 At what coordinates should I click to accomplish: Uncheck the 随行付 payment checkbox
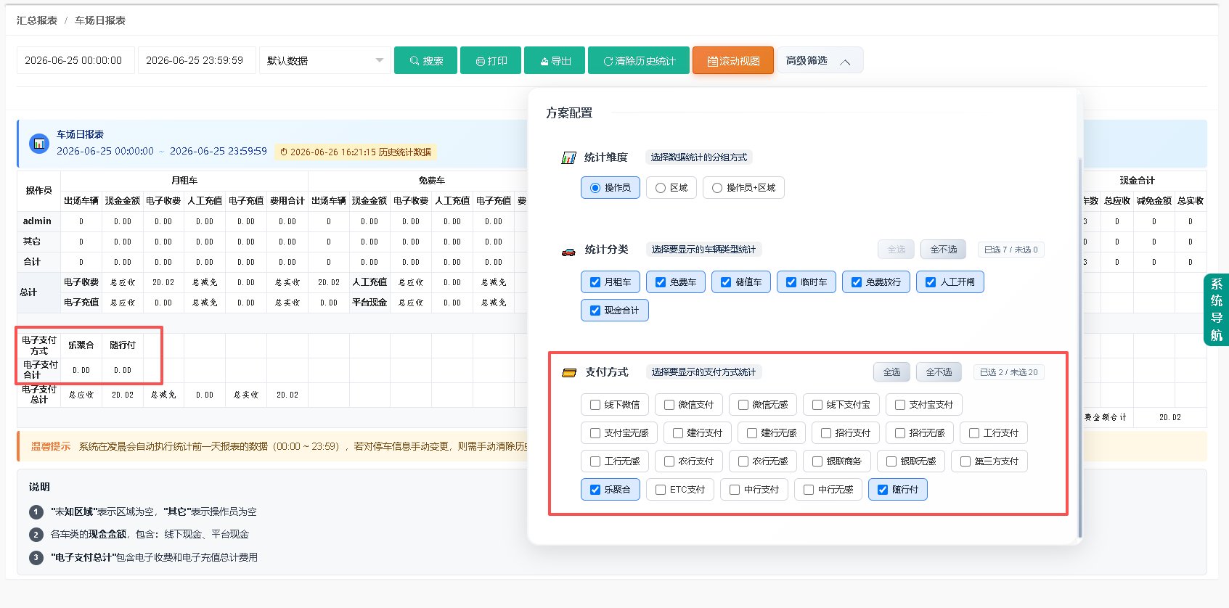898,490
